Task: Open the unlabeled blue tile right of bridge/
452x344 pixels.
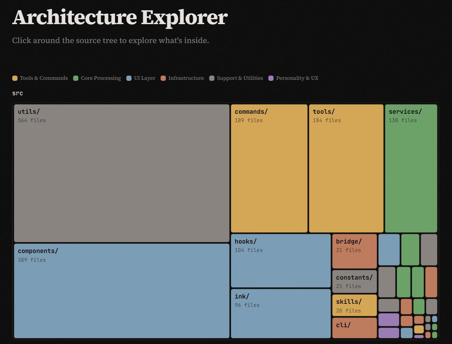Action: pyautogui.click(x=389, y=250)
